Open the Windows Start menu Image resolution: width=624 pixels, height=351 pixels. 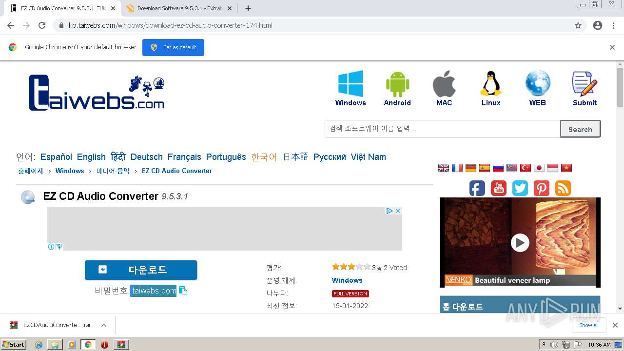point(14,344)
